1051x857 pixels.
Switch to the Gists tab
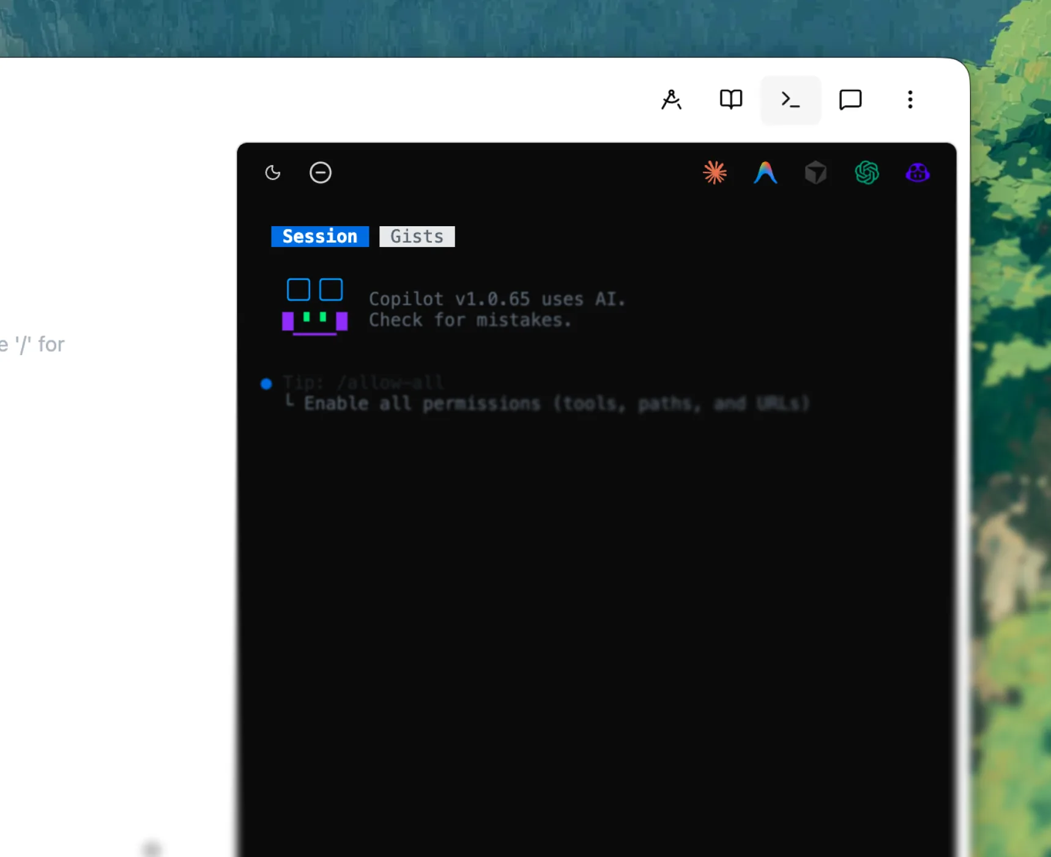click(417, 237)
